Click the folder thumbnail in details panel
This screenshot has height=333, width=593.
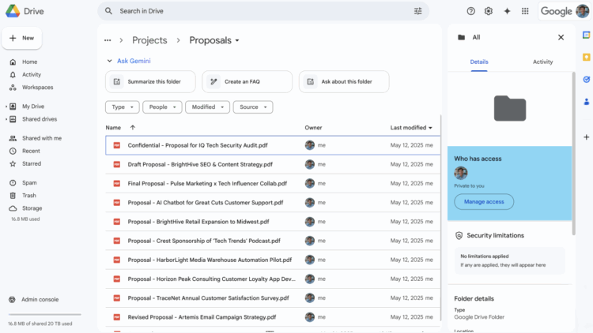click(x=510, y=108)
